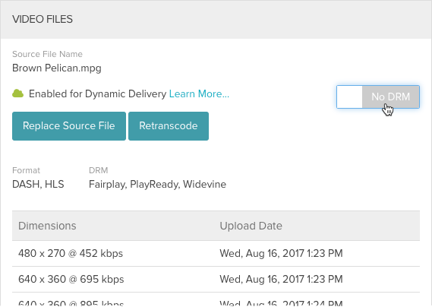Click the green Dynamic Delivery cloud icon

click(x=18, y=93)
